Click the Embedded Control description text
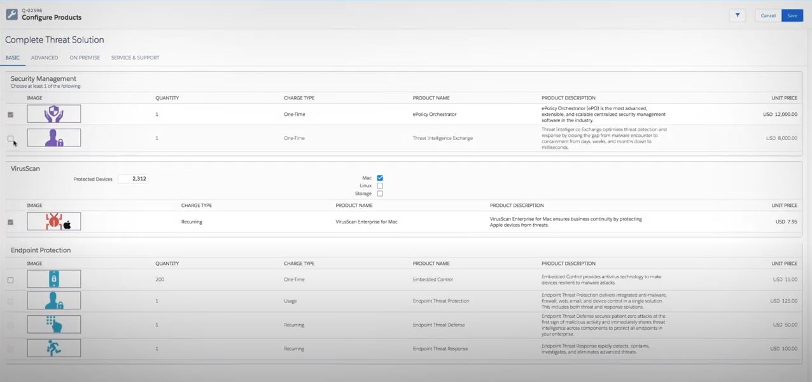Viewport: 812px width, 382px height. [601, 279]
